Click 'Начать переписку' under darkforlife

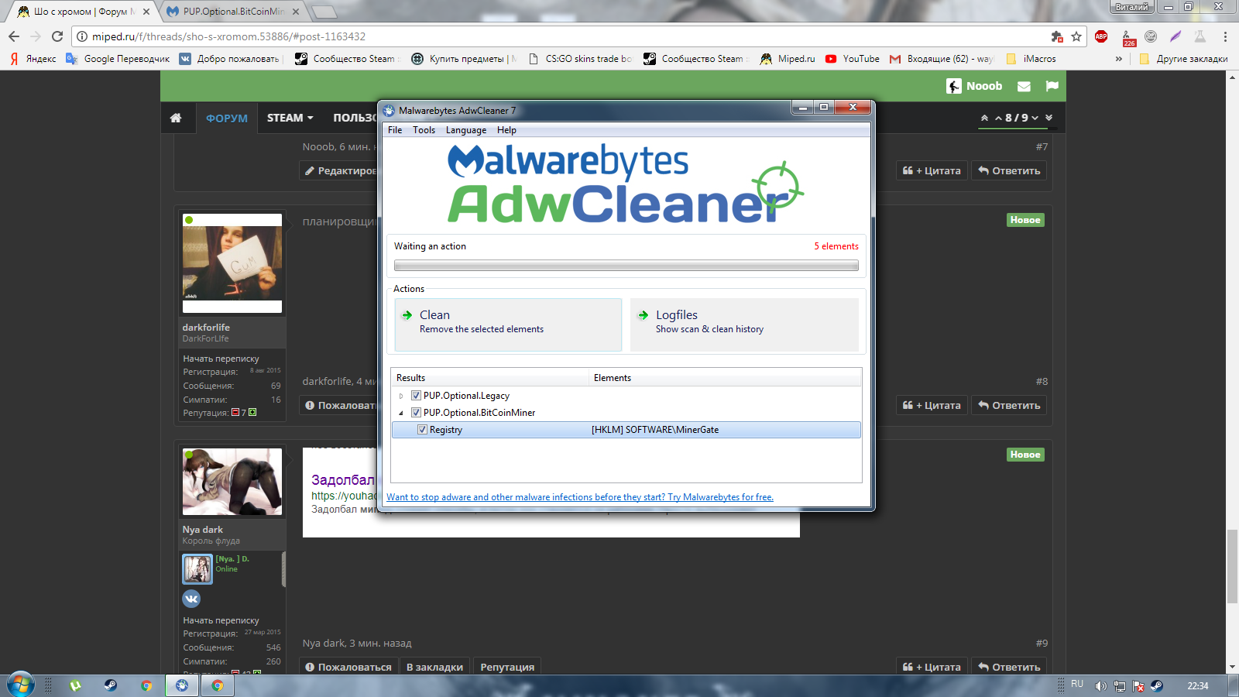pos(221,359)
